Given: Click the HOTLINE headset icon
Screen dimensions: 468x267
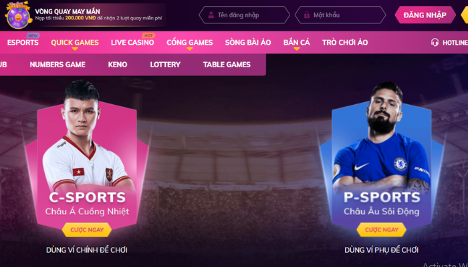Looking at the screenshot, I should [435, 42].
